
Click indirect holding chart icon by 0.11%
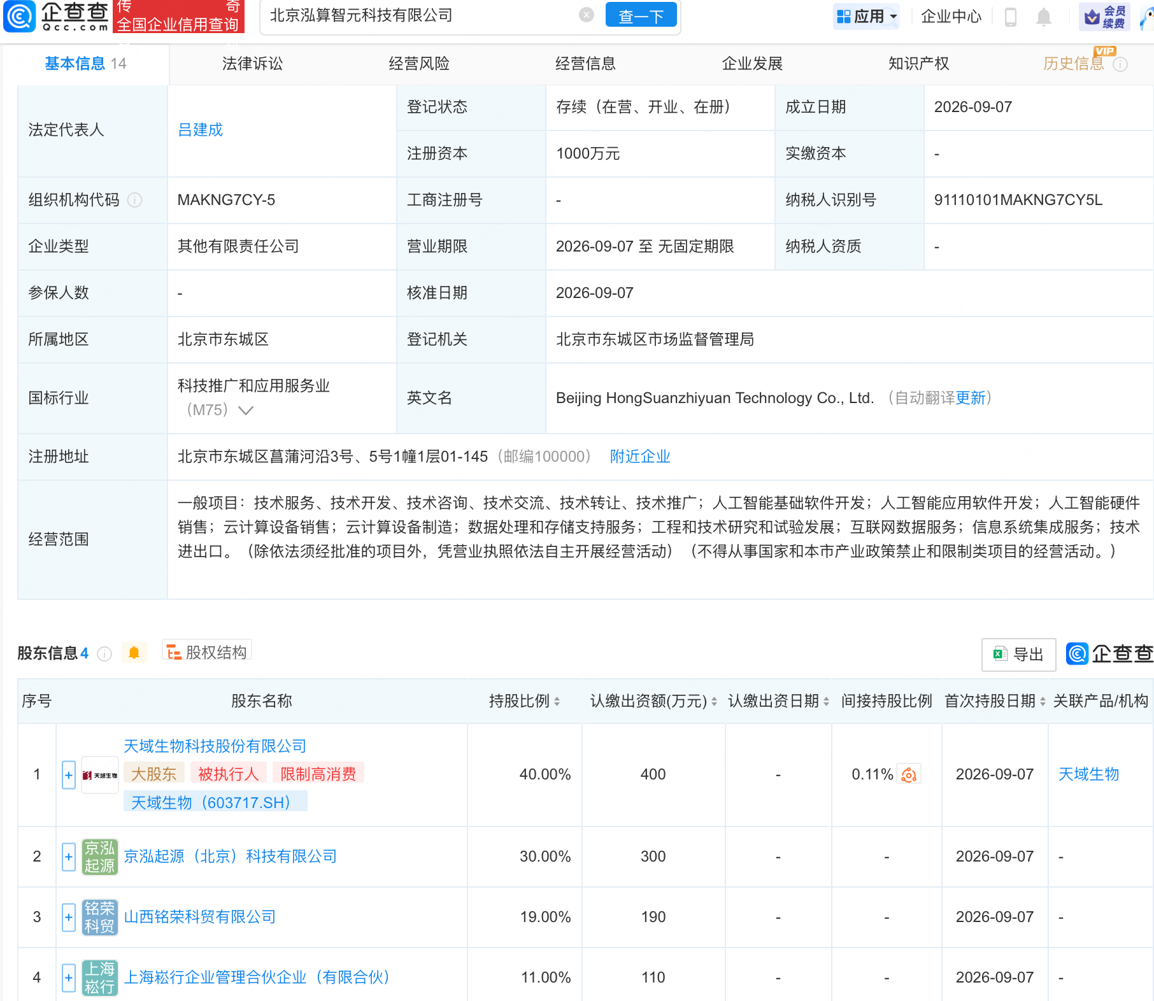click(909, 775)
